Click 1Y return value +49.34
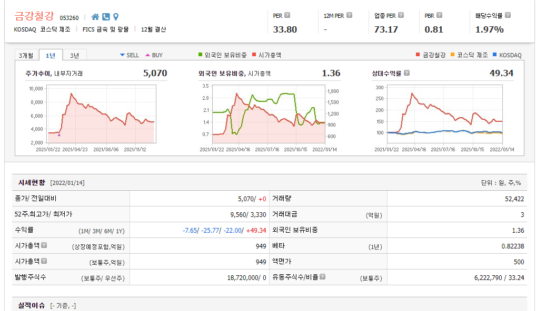The image size is (536, 311). pos(256,231)
